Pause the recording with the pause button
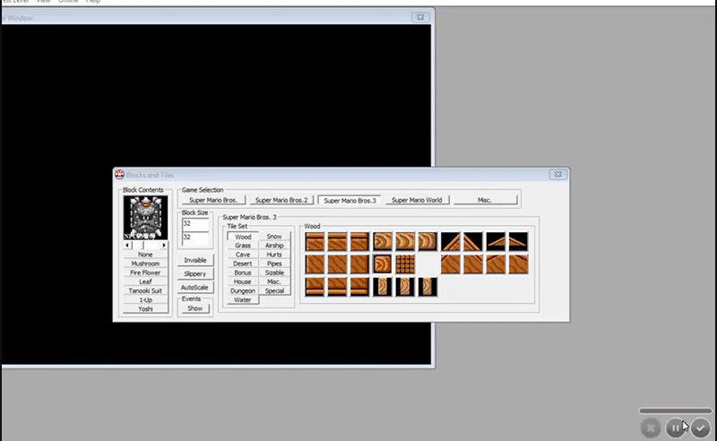The height and width of the screenshot is (441, 717). [676, 428]
